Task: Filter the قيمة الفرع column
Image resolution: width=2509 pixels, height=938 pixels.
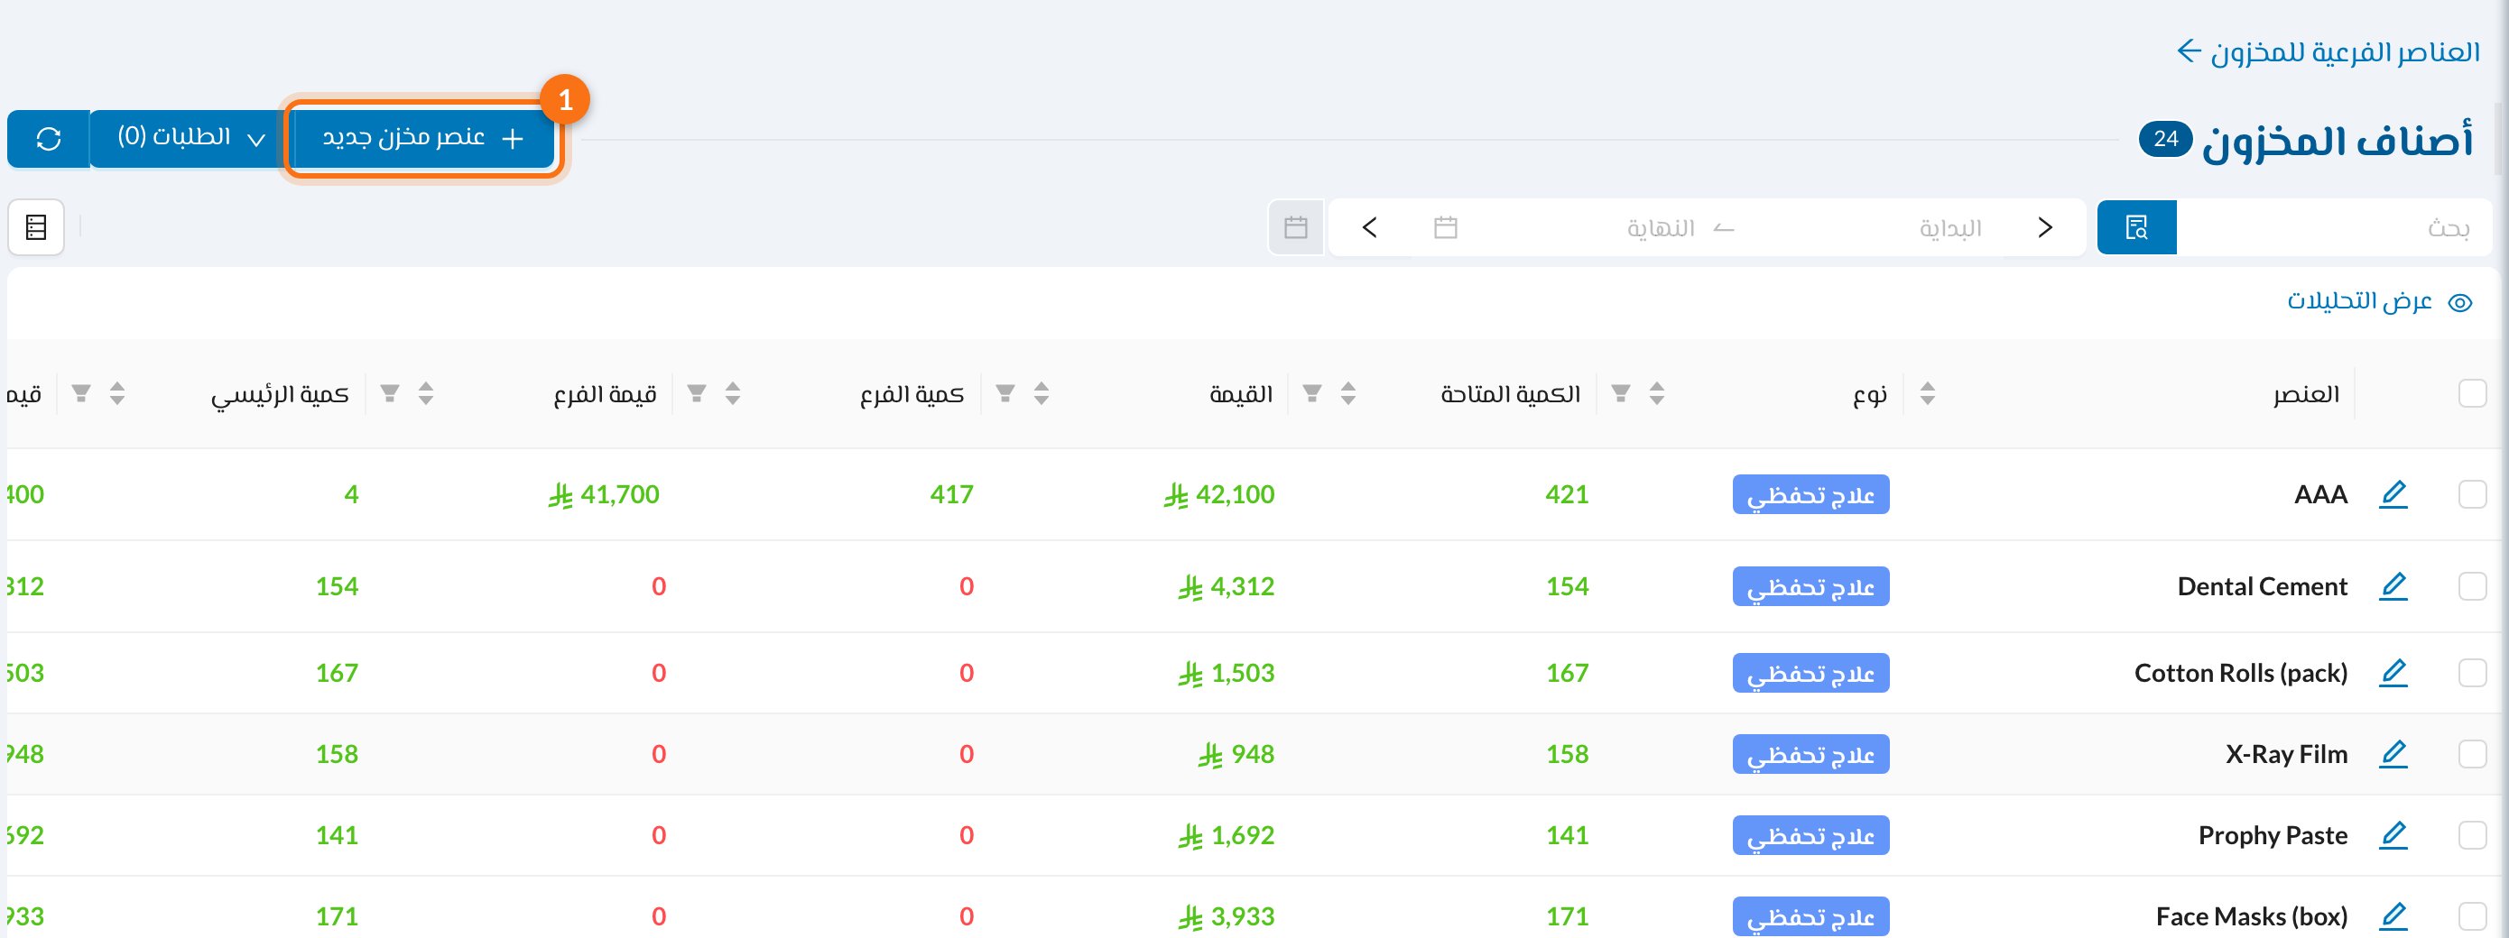Action: [697, 393]
